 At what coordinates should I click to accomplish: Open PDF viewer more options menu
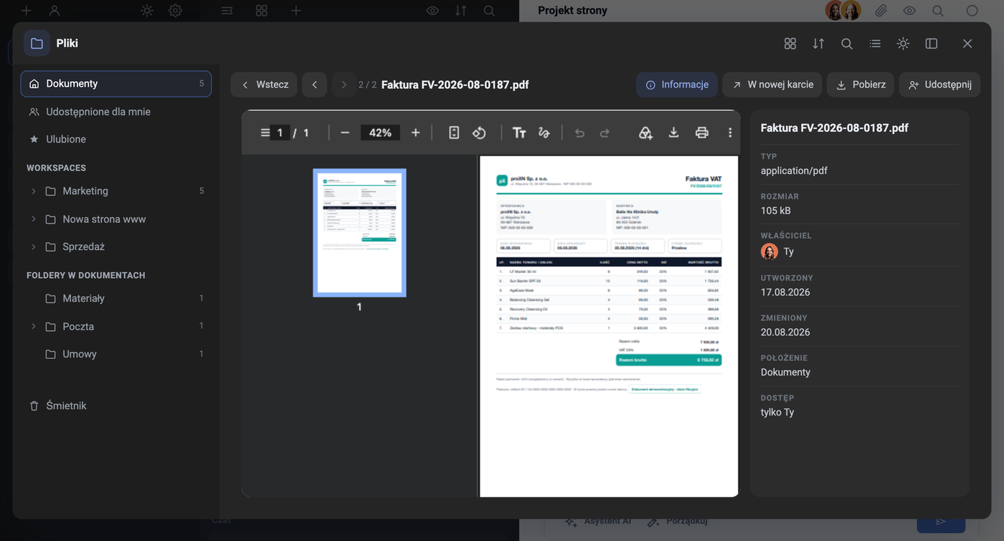point(730,133)
